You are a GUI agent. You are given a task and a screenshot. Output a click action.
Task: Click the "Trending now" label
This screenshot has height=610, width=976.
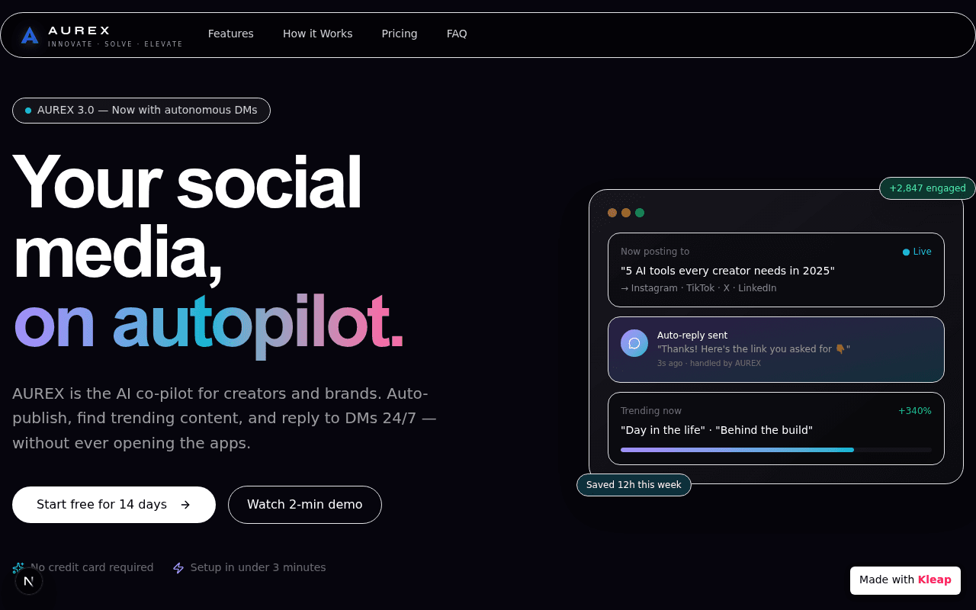pyautogui.click(x=651, y=411)
